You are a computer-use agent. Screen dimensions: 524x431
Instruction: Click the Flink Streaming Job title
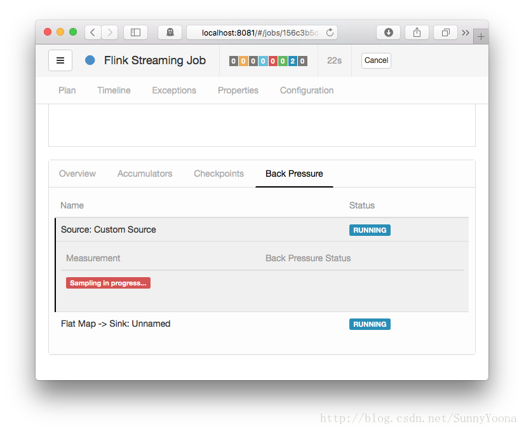tap(155, 60)
